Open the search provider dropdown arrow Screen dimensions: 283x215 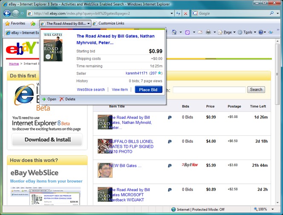(277, 13)
